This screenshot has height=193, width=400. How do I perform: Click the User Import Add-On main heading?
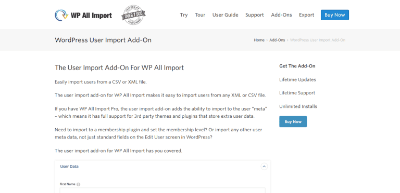pos(119,68)
